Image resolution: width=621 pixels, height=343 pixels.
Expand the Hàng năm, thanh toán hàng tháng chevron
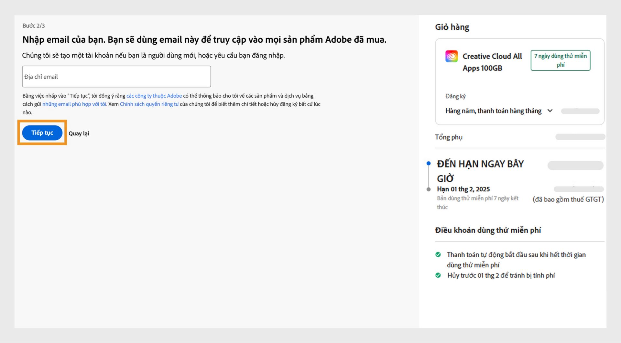[x=550, y=111]
